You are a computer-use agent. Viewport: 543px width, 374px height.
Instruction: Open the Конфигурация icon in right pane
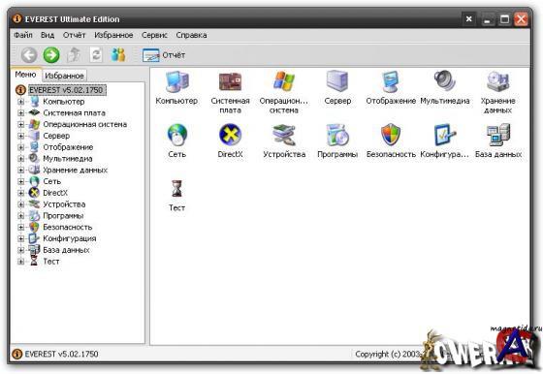tap(445, 135)
